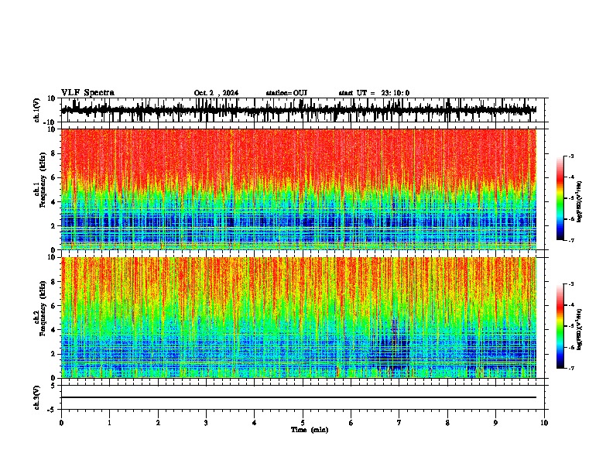The image size is (613, 474).
Task: Click the '5' tick of ch.3 voltage axis
Action: pos(54,386)
